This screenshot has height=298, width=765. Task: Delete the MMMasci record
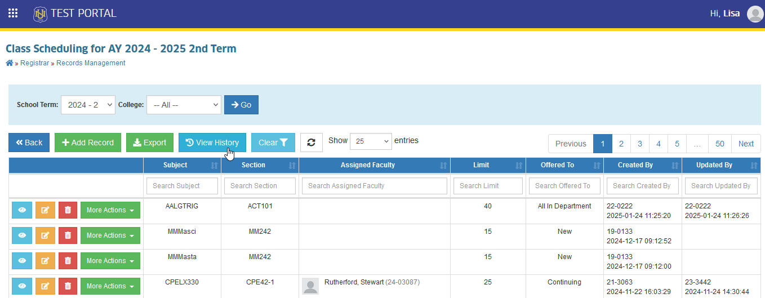(68, 235)
